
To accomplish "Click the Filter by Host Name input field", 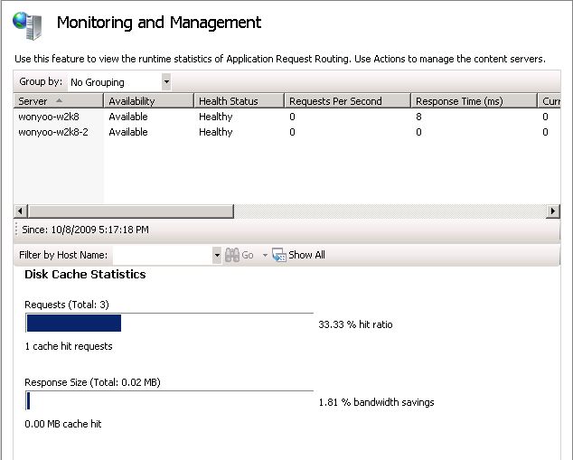I will tap(162, 256).
